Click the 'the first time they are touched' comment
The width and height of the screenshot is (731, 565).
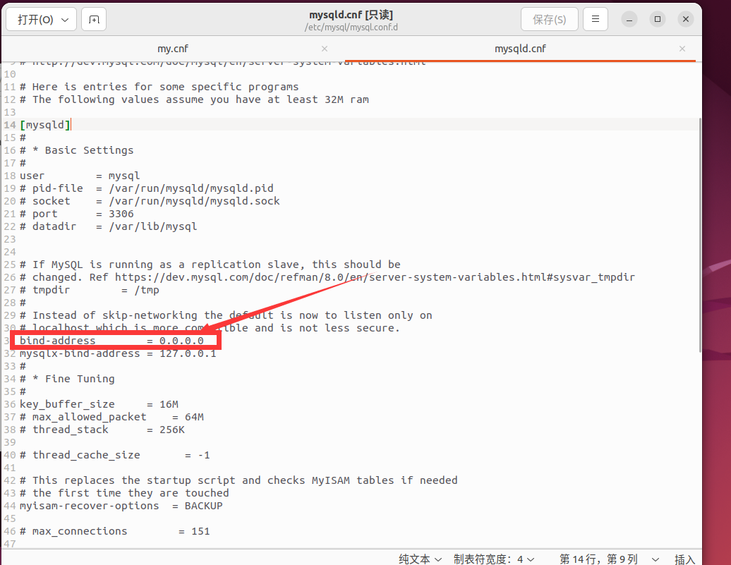coord(124,493)
